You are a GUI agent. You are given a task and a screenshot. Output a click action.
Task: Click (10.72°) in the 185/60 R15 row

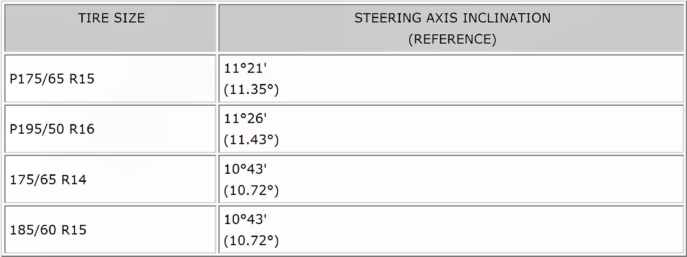point(251,241)
